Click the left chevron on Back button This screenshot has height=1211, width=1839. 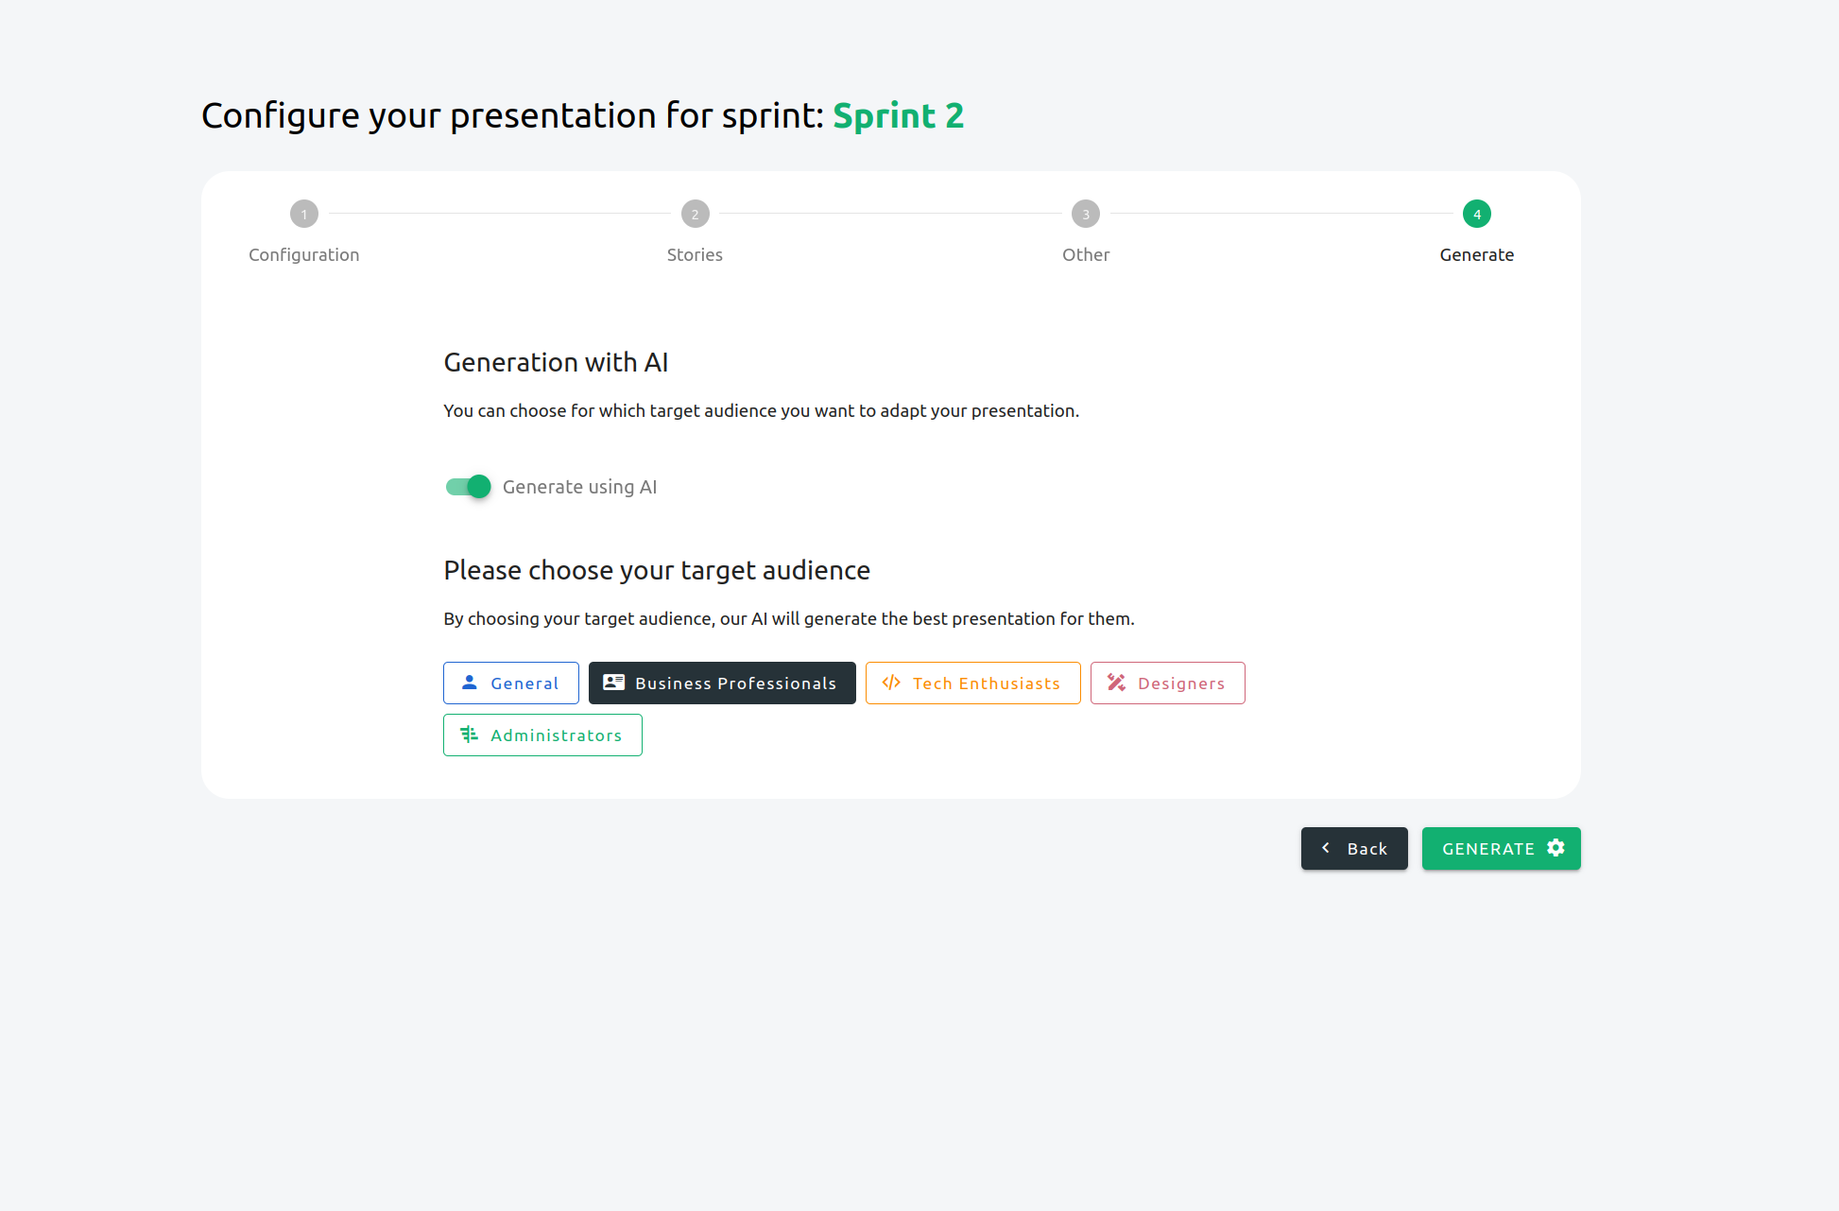[x=1326, y=848]
